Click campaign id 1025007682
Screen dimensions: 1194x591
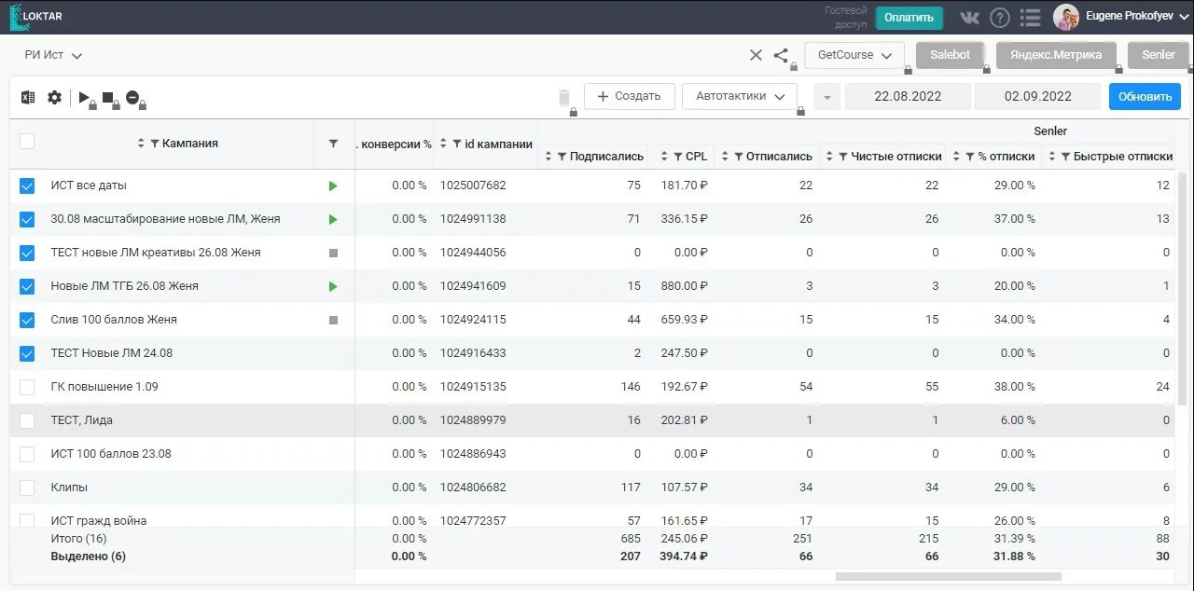pos(473,186)
